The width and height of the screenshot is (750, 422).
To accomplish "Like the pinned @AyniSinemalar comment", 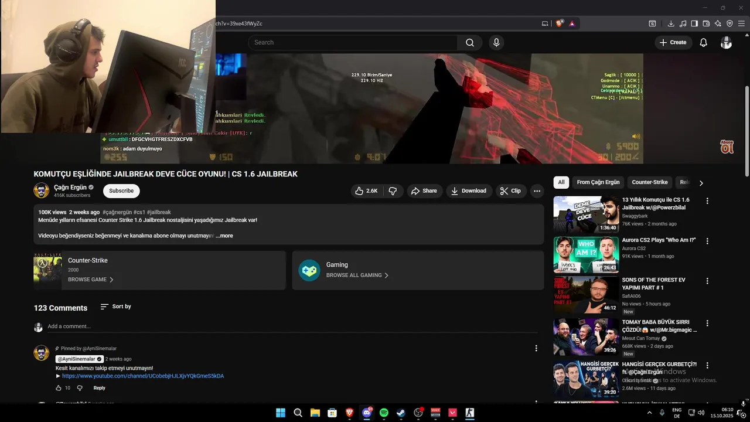I will [59, 388].
